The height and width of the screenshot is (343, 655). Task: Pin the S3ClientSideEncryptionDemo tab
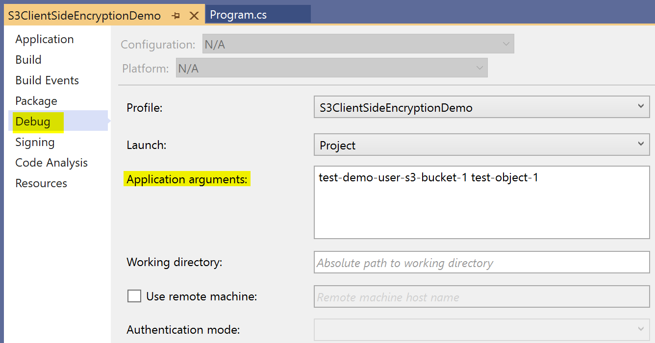pos(176,16)
